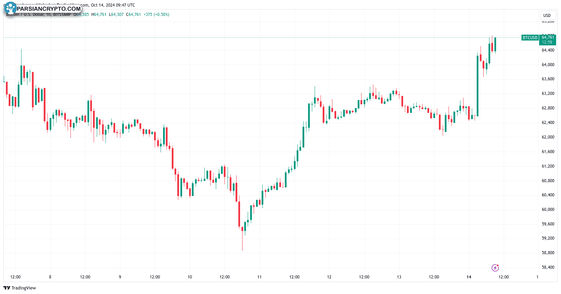The image size is (561, 294).
Task: Click the 62,800 price axis label
Action: pos(548,108)
